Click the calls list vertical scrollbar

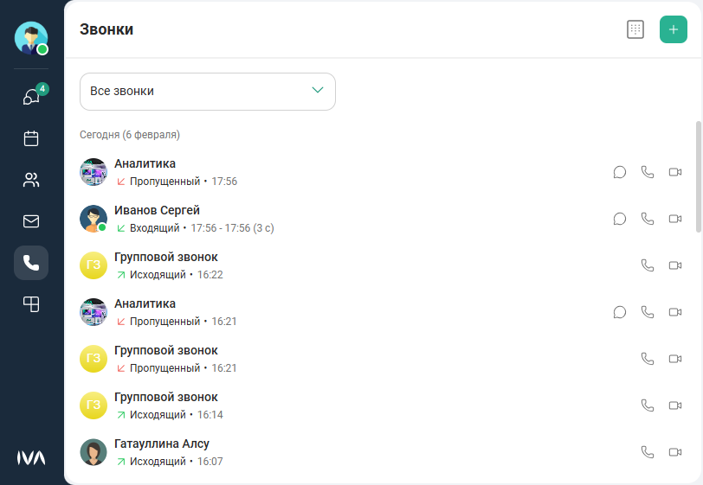tap(699, 177)
